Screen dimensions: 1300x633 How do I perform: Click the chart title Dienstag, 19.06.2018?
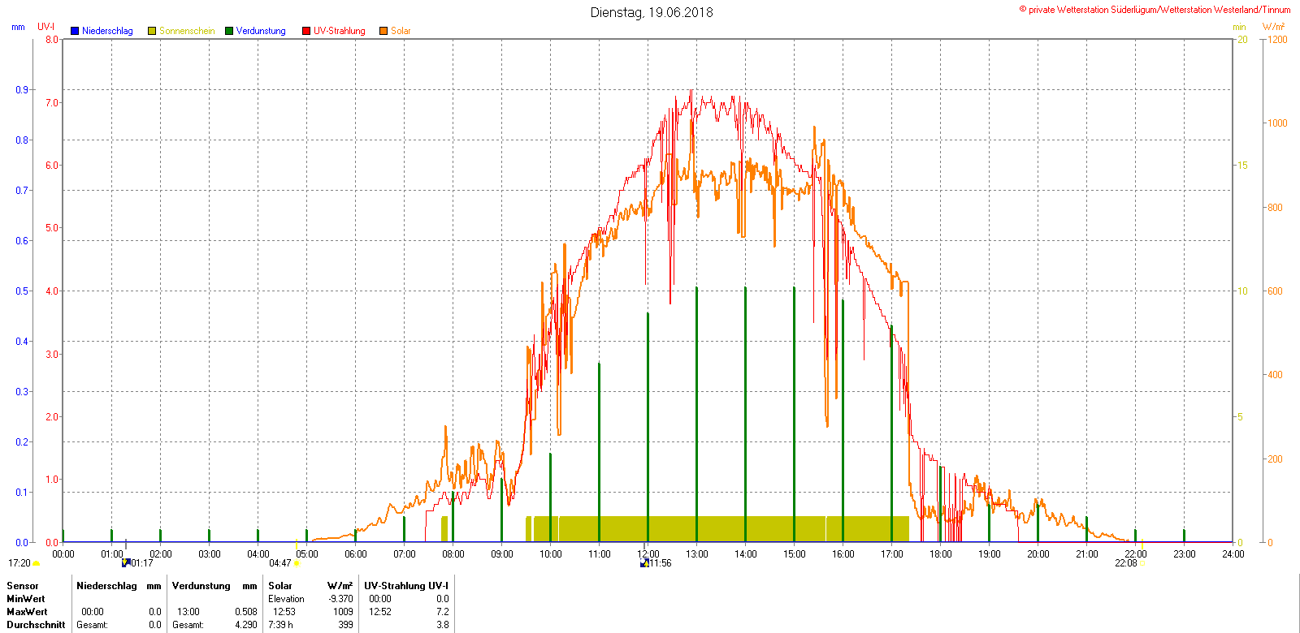(652, 12)
